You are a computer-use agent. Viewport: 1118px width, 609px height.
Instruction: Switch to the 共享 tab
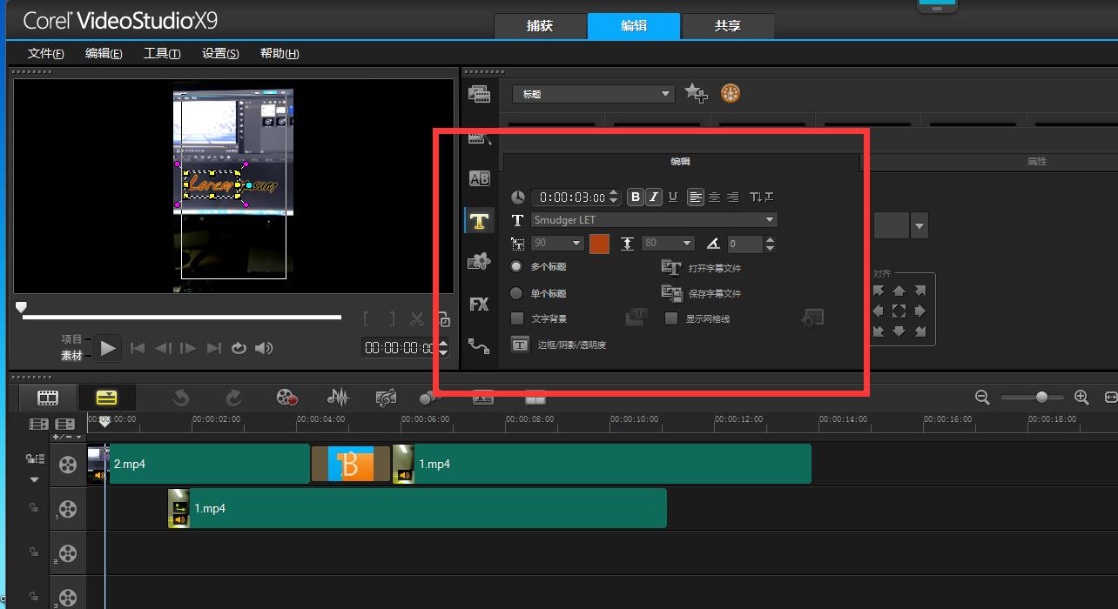[x=727, y=26]
